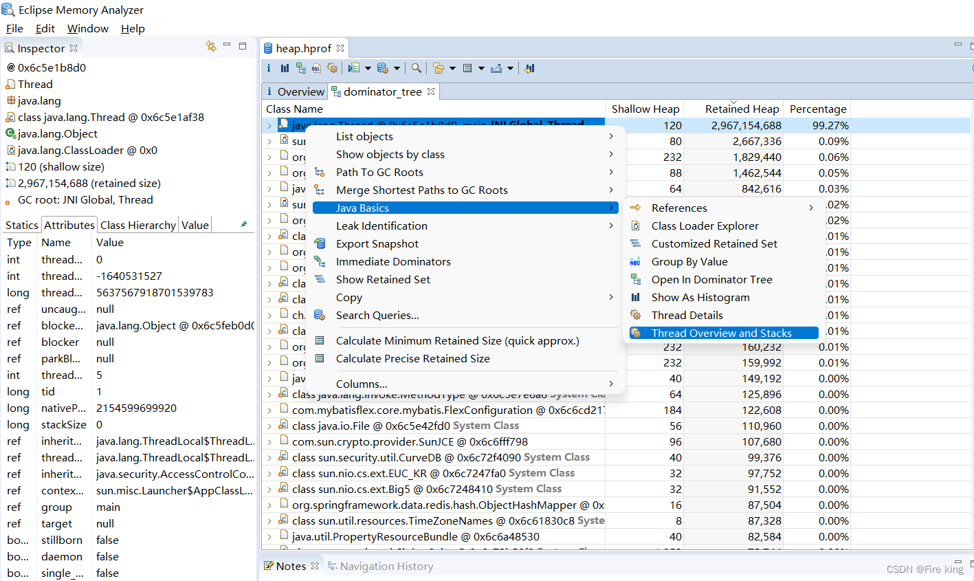The width and height of the screenshot is (974, 581).
Task: Select Thread Details in submenu
Action: pos(724,315)
